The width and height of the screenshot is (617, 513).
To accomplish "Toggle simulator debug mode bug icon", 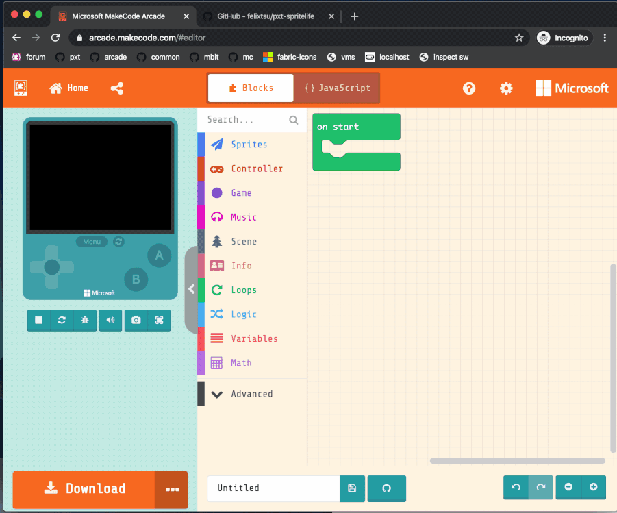I will 85,320.
